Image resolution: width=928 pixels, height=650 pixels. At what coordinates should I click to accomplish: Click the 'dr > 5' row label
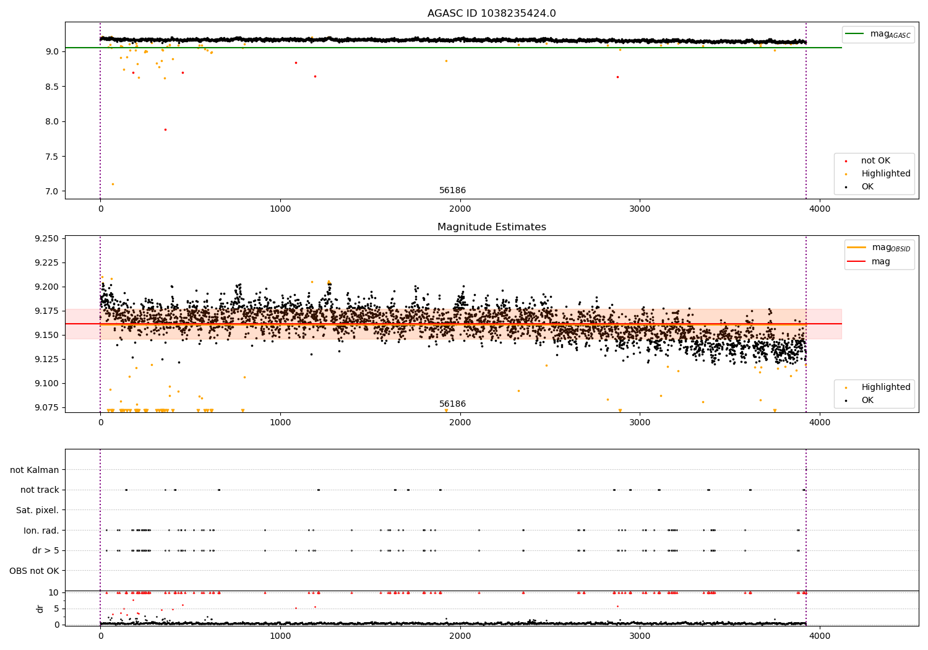click(46, 551)
